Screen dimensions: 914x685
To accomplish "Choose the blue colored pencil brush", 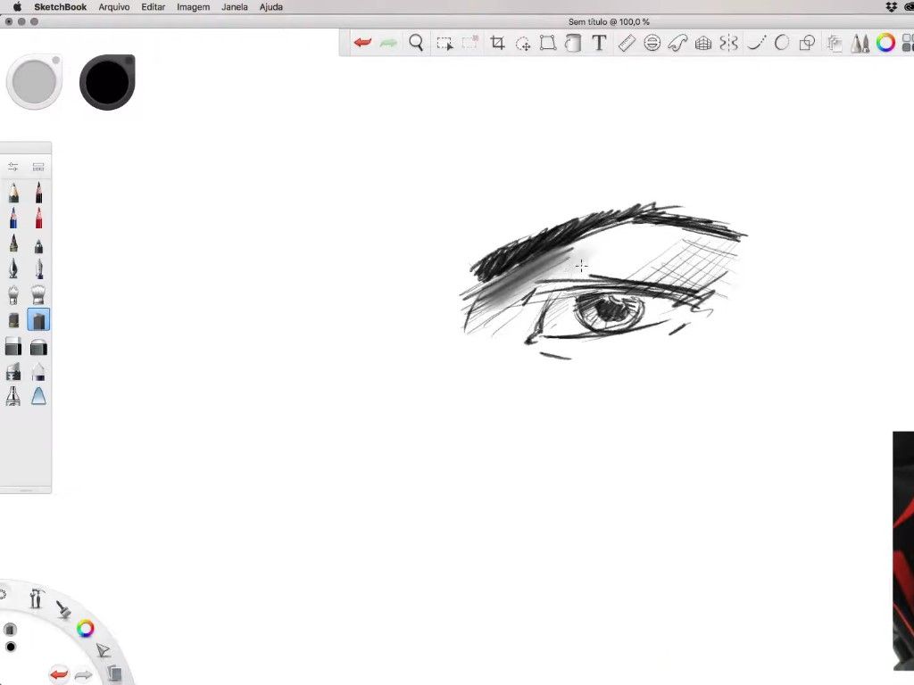I will 13,219.
